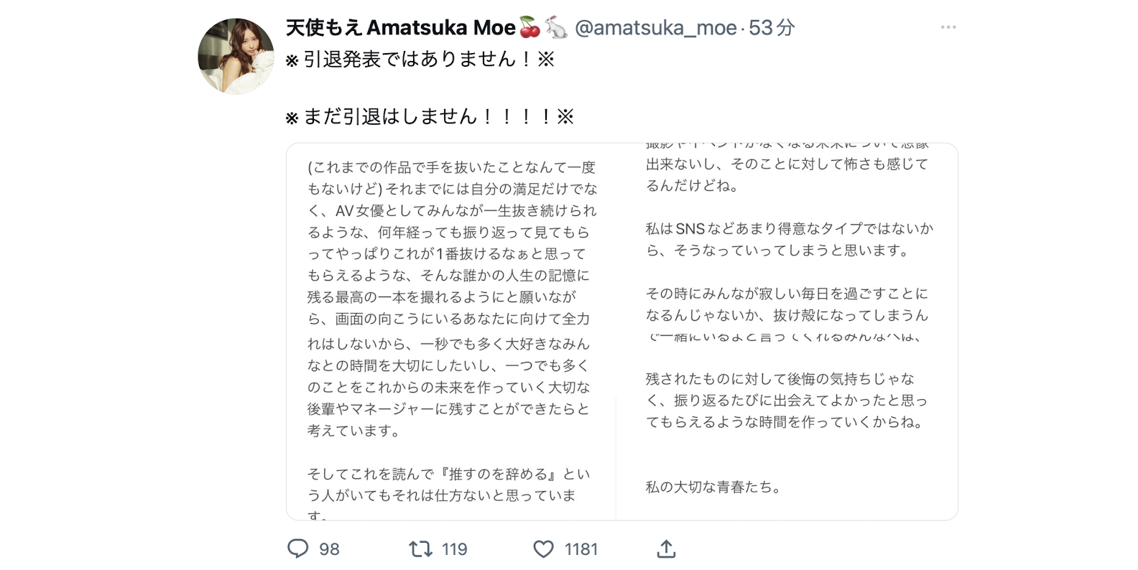Click the retweet count 119

pos(454,549)
